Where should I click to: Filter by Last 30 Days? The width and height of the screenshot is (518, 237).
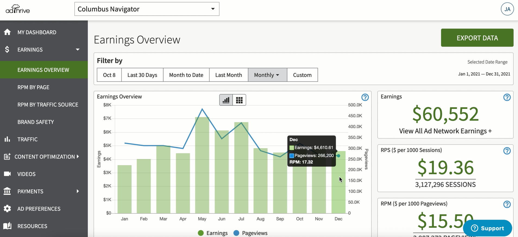[x=142, y=75]
